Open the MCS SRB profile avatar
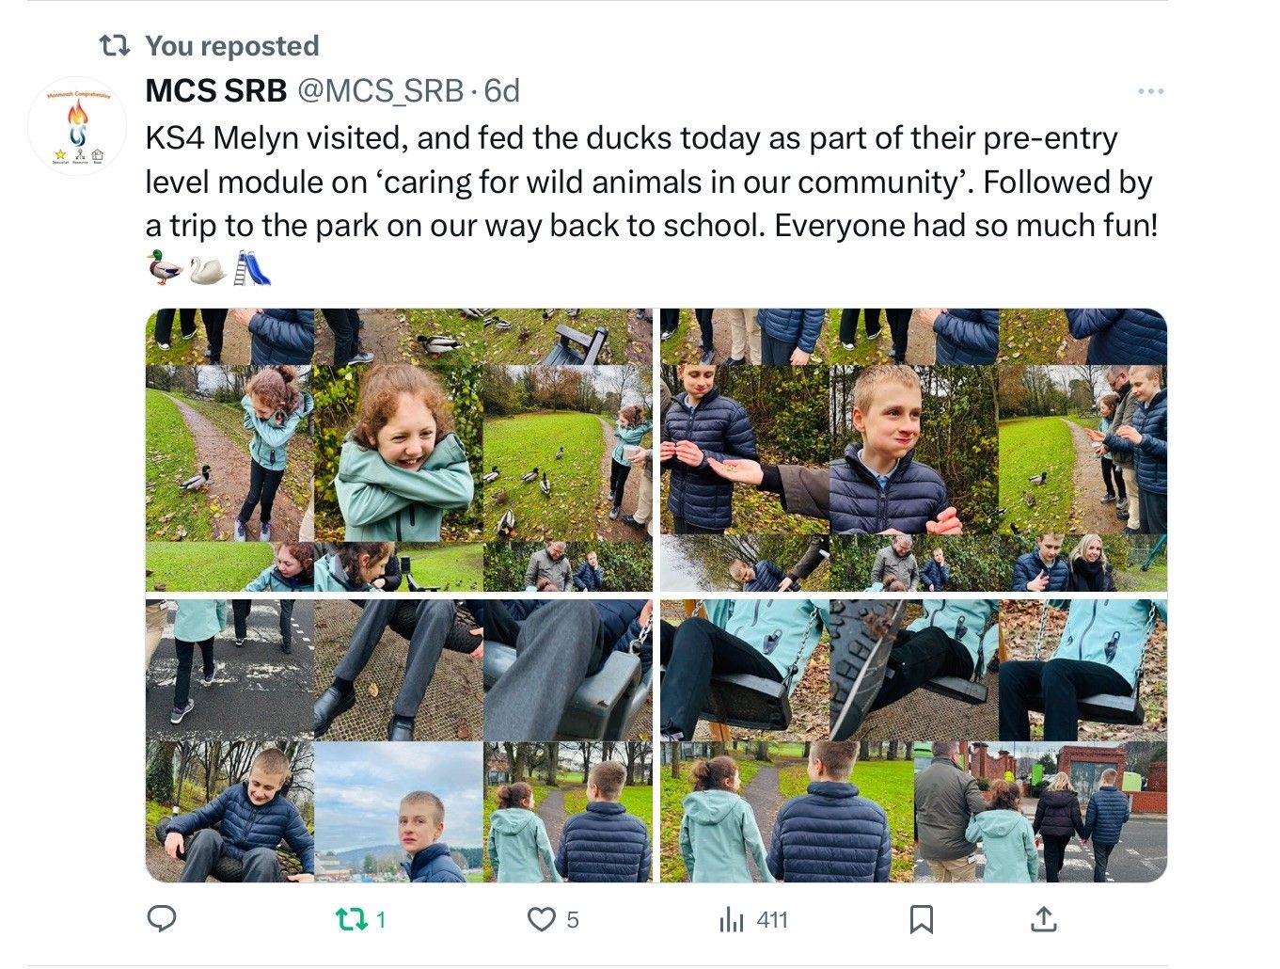Image resolution: width=1280 pixels, height=969 pixels. coord(77,127)
